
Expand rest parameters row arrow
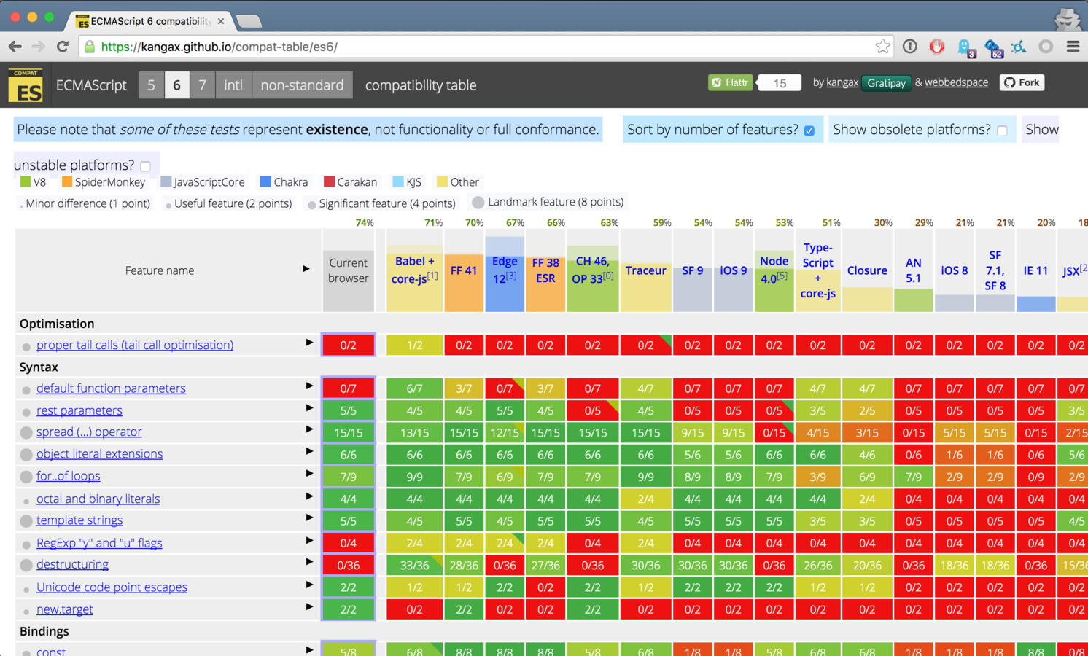[309, 407]
